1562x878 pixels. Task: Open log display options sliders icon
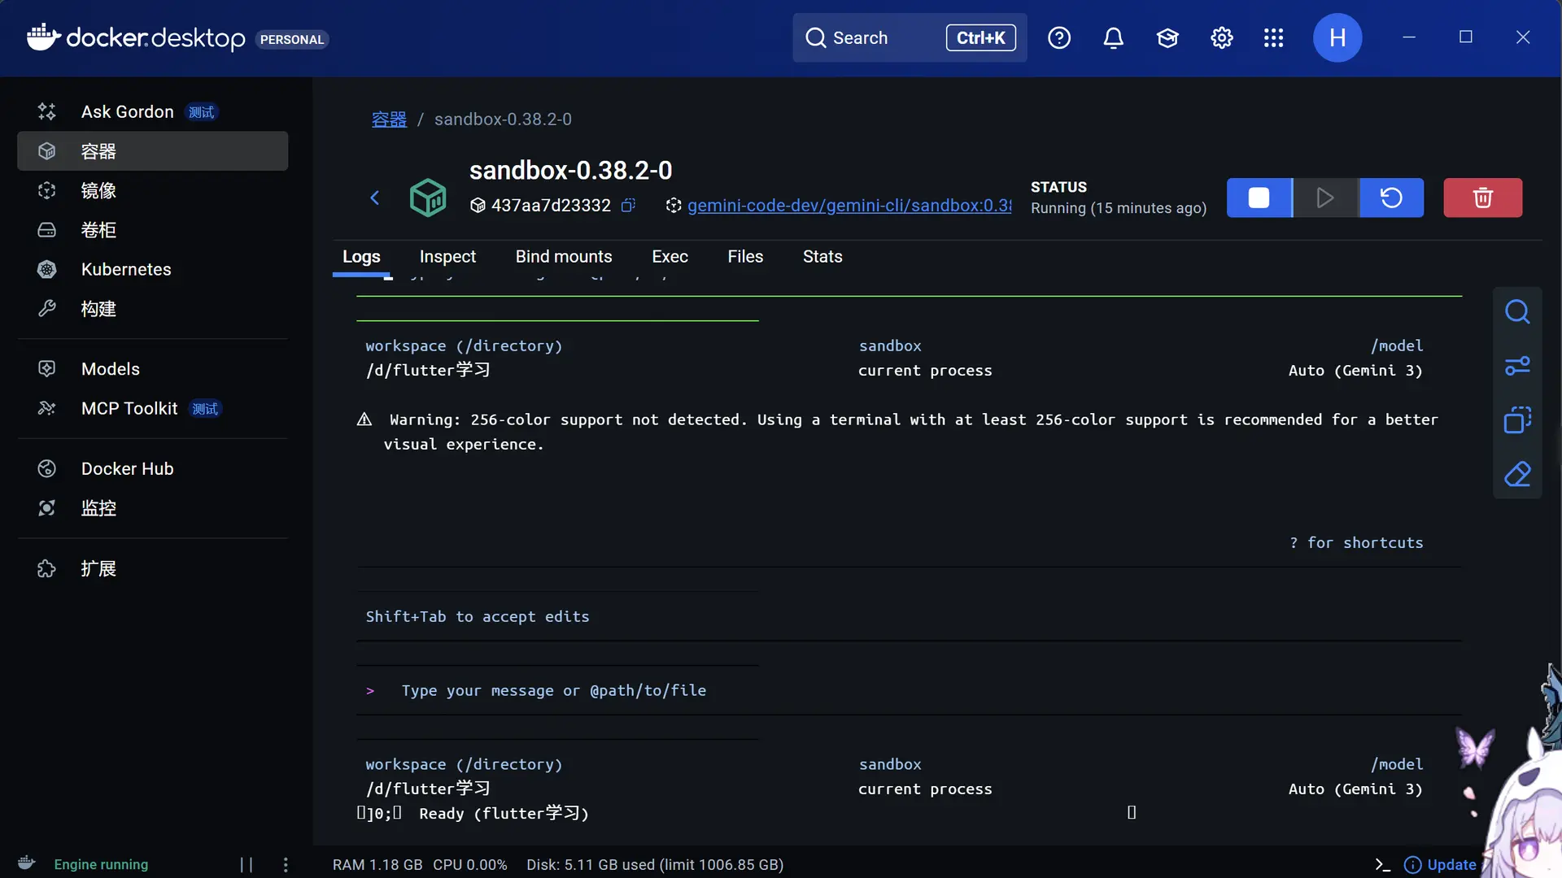pos(1517,366)
